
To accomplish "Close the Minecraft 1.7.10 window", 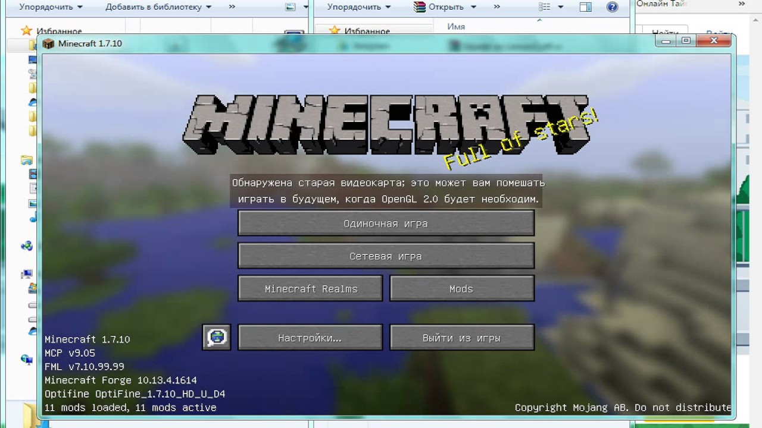I will tap(714, 40).
